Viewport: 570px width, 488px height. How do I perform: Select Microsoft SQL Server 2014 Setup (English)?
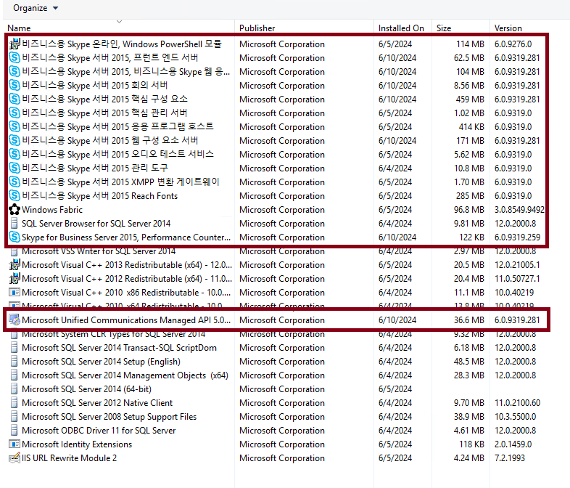101,362
